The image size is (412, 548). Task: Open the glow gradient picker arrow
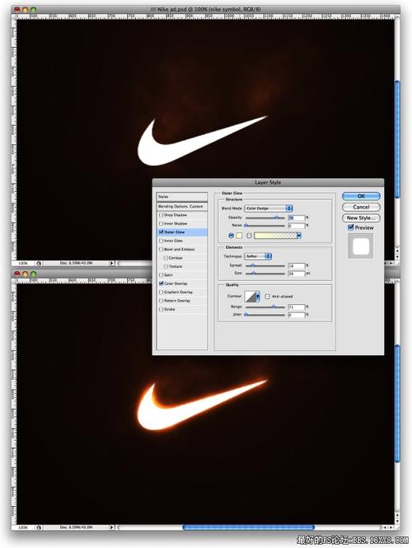click(x=299, y=236)
